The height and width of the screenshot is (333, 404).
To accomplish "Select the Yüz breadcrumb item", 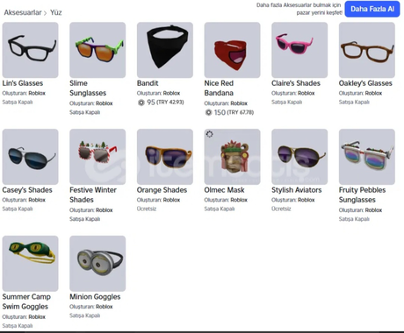I will [x=55, y=12].
